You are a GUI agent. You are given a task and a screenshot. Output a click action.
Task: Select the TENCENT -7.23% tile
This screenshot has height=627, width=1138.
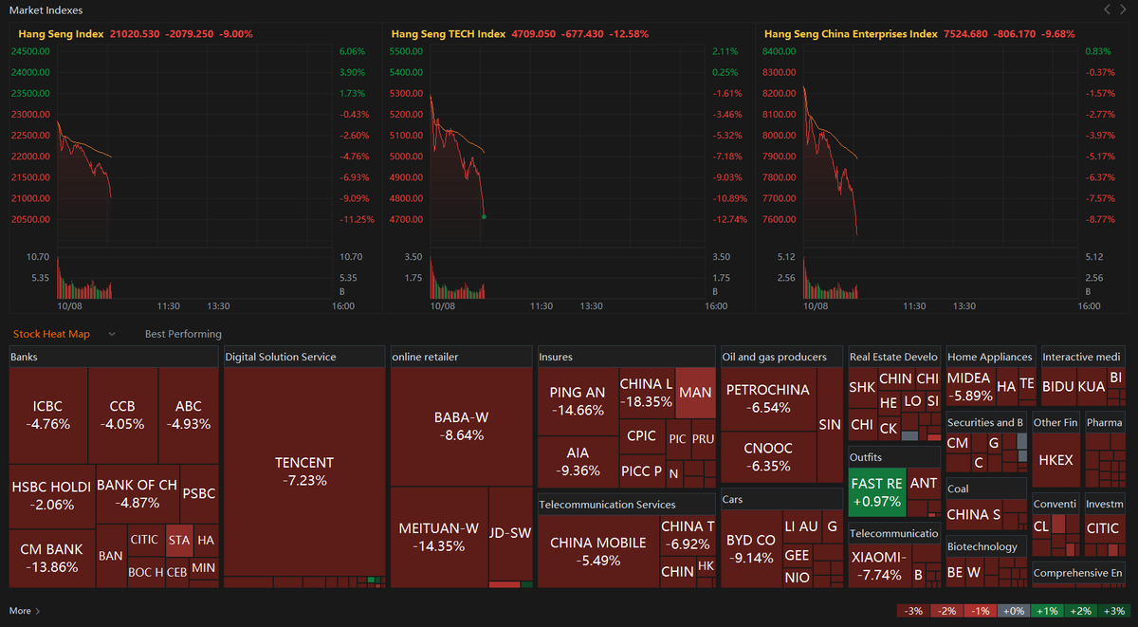[x=305, y=471]
